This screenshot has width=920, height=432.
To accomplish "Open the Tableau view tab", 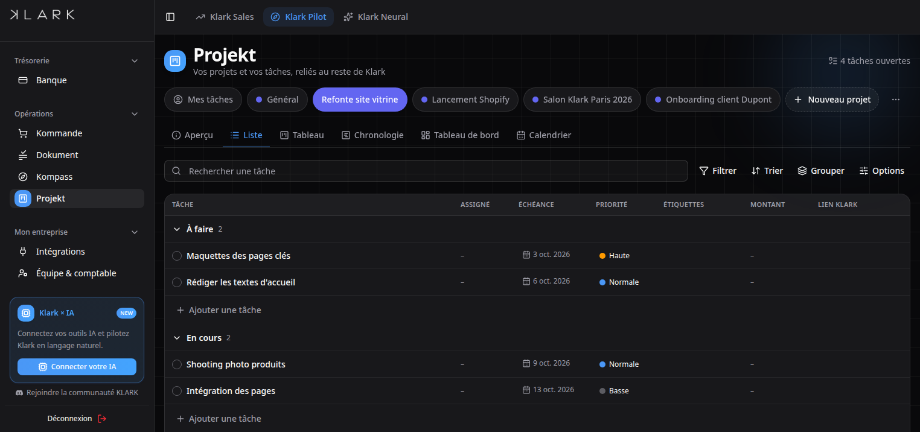I will pos(302,135).
